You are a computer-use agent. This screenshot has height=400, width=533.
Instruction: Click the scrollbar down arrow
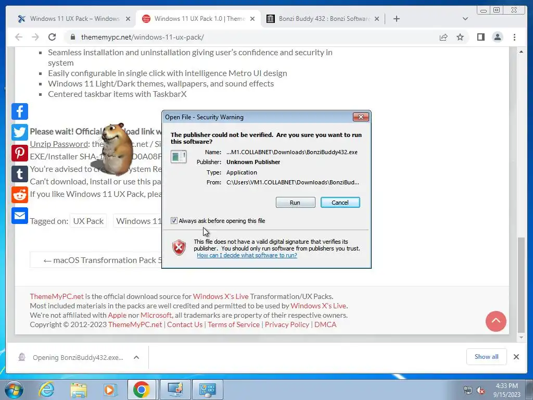pyautogui.click(x=521, y=337)
